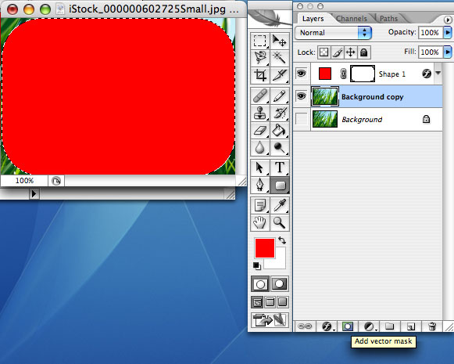Hide the Shape 1 layer
This screenshot has width=454, height=364.
[x=302, y=73]
